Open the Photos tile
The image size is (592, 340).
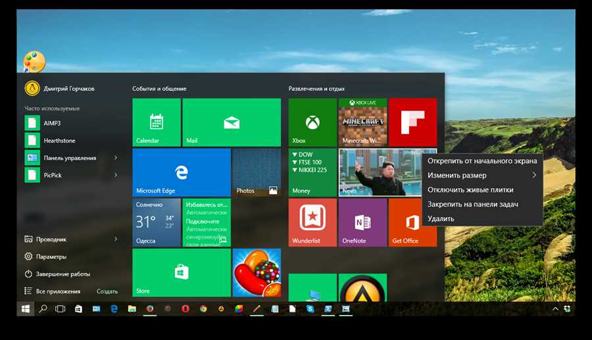tap(257, 172)
